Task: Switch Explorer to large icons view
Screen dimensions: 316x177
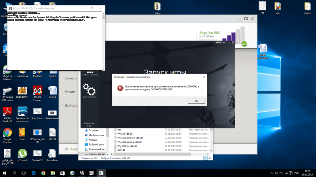Action: pyautogui.click(x=210, y=158)
